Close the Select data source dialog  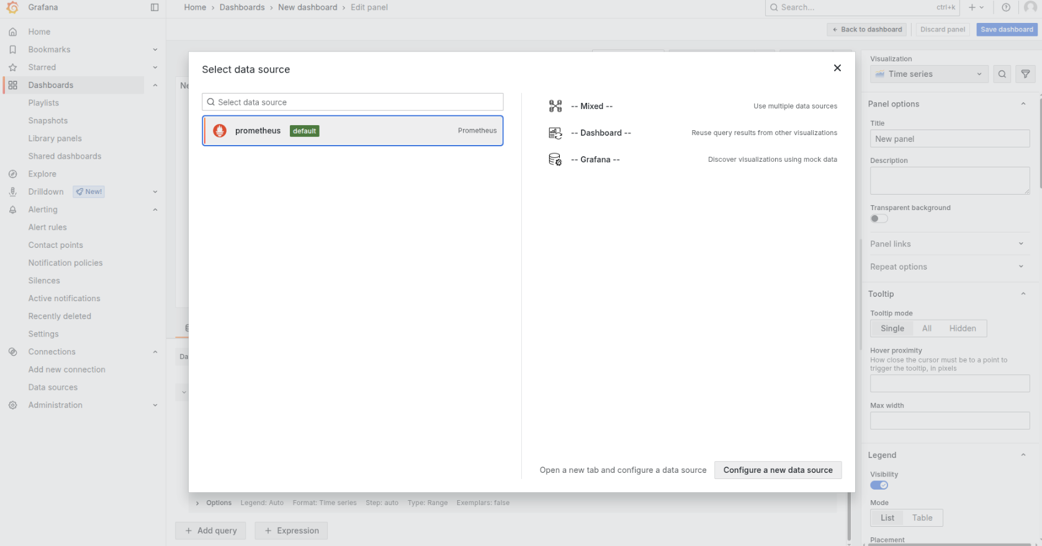click(837, 68)
